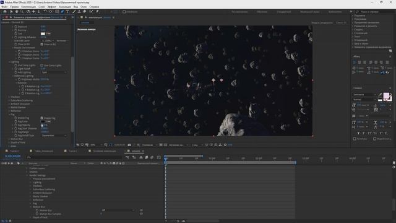Select the Rectangle shape tool
Viewport: 396px width, 223px height.
(x=57, y=12)
